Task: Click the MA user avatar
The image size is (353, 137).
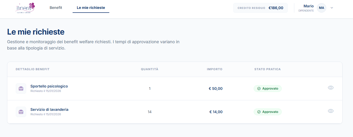Action: [321, 8]
